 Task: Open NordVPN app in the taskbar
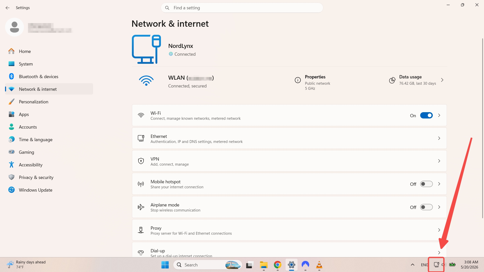(x=305, y=265)
